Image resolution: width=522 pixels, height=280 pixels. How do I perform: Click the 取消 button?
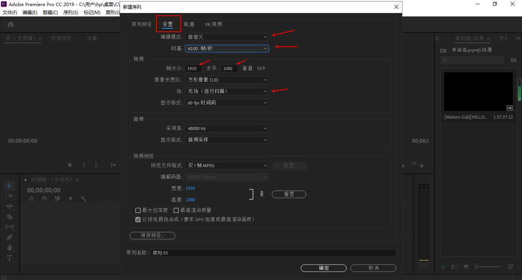pyautogui.click(x=373, y=268)
